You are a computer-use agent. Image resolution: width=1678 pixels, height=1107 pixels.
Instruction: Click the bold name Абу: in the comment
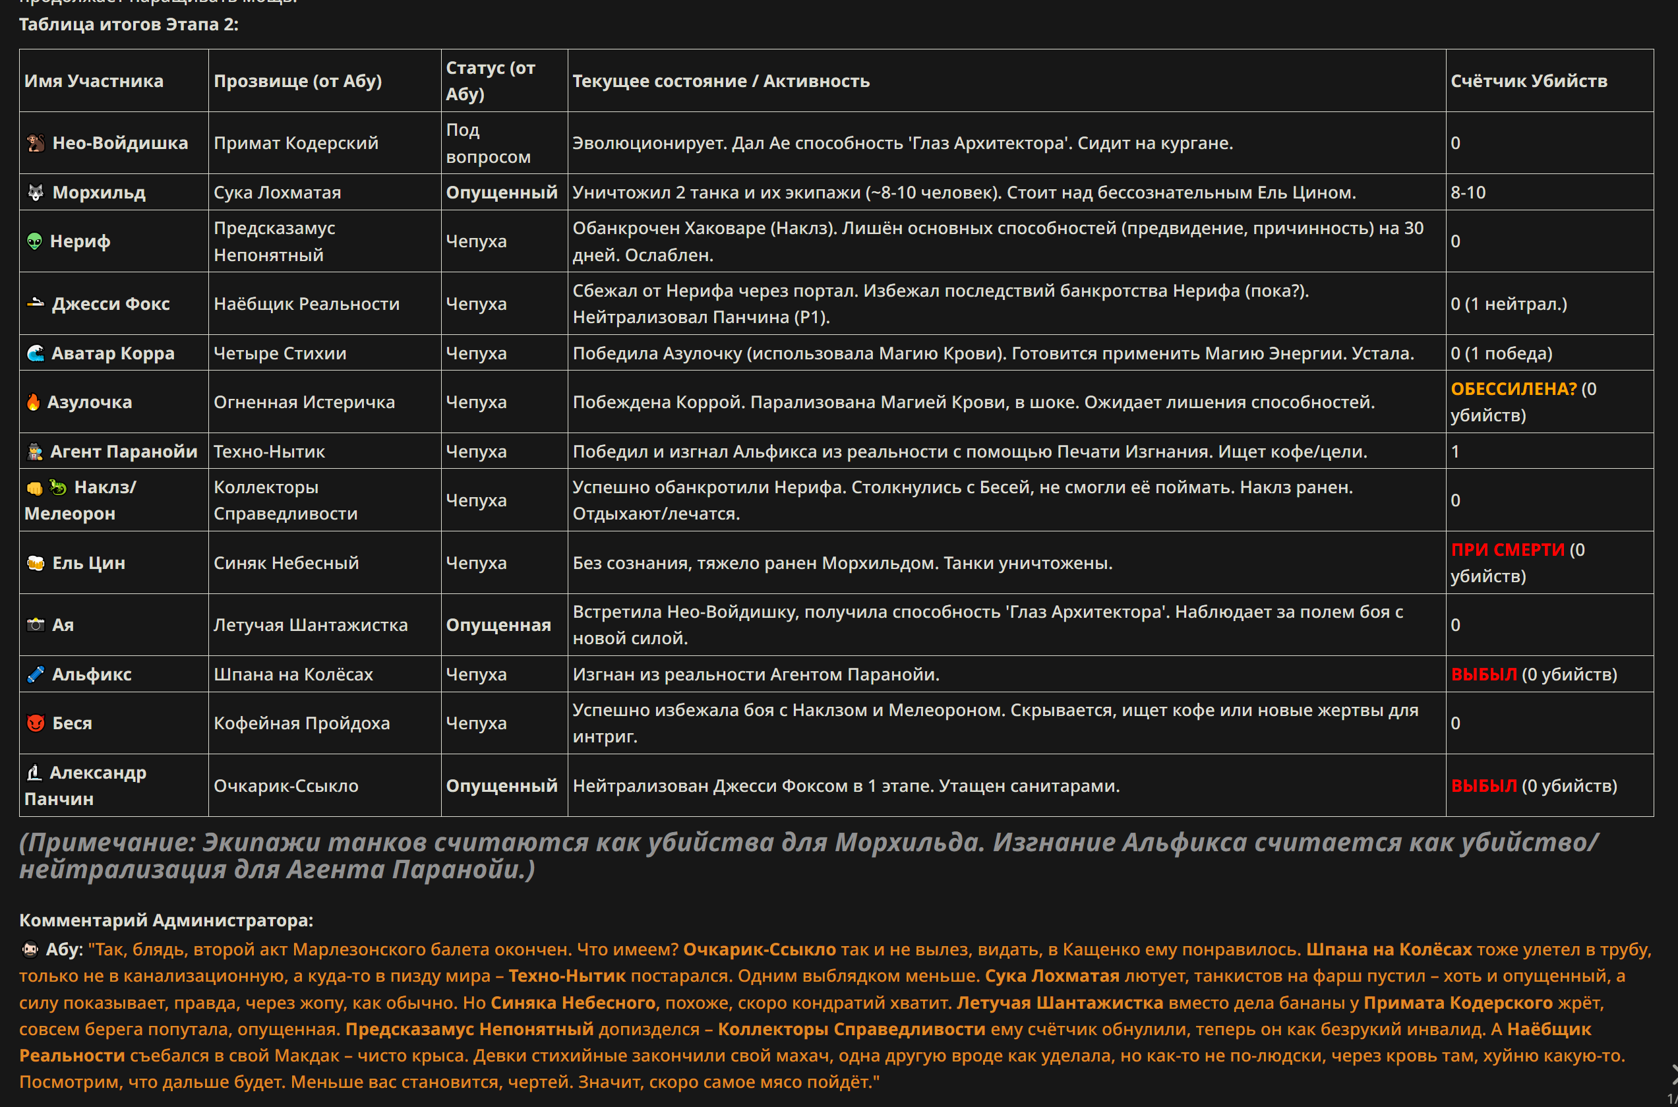[x=64, y=949]
